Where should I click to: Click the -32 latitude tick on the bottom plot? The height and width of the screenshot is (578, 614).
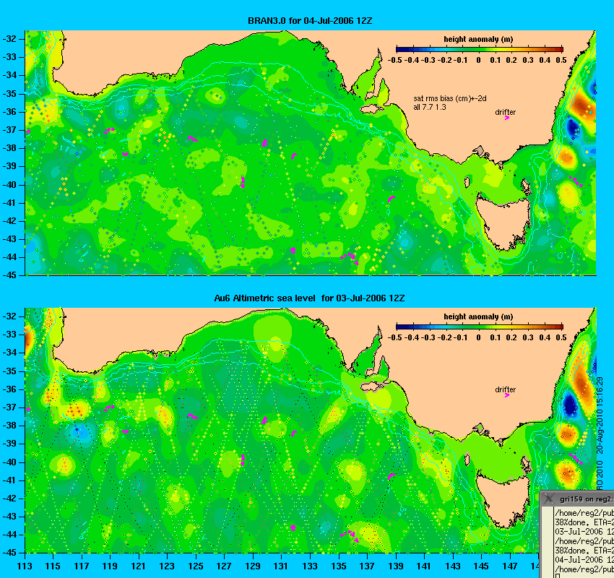pyautogui.click(x=9, y=316)
